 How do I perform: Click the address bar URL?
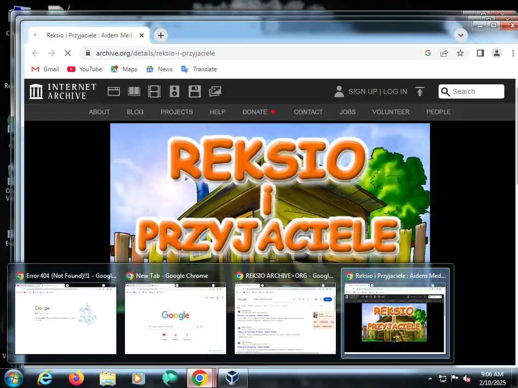tap(155, 53)
